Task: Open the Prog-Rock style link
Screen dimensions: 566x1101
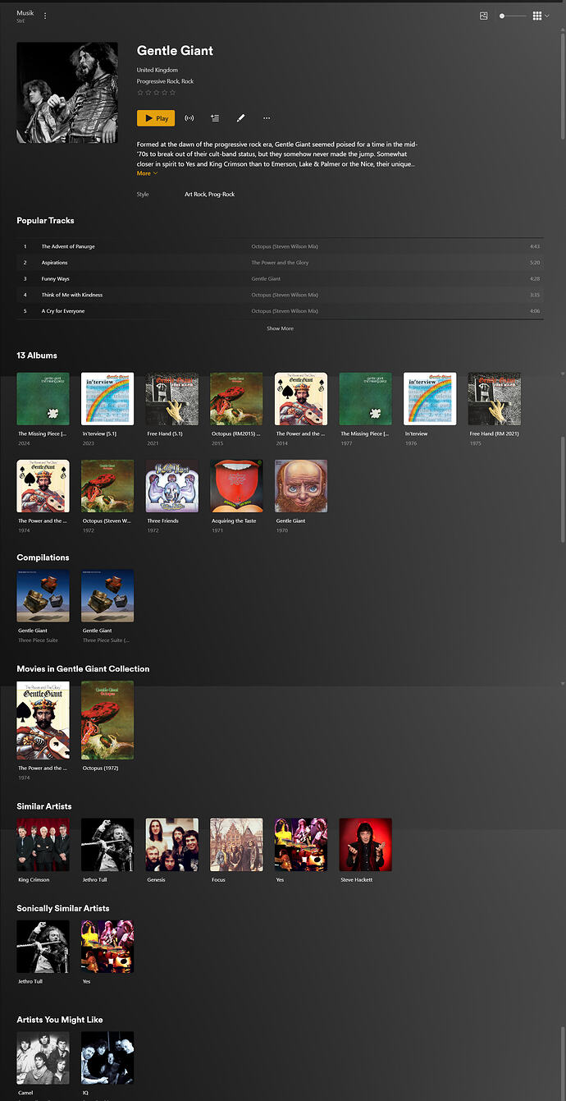Action: click(221, 195)
